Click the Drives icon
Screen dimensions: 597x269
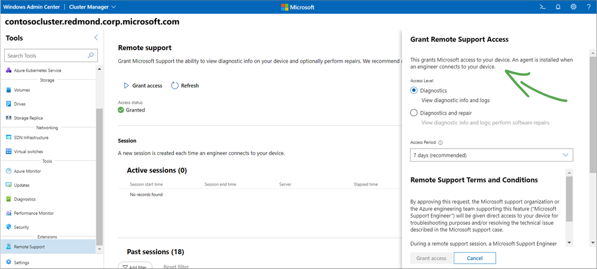tap(8, 104)
